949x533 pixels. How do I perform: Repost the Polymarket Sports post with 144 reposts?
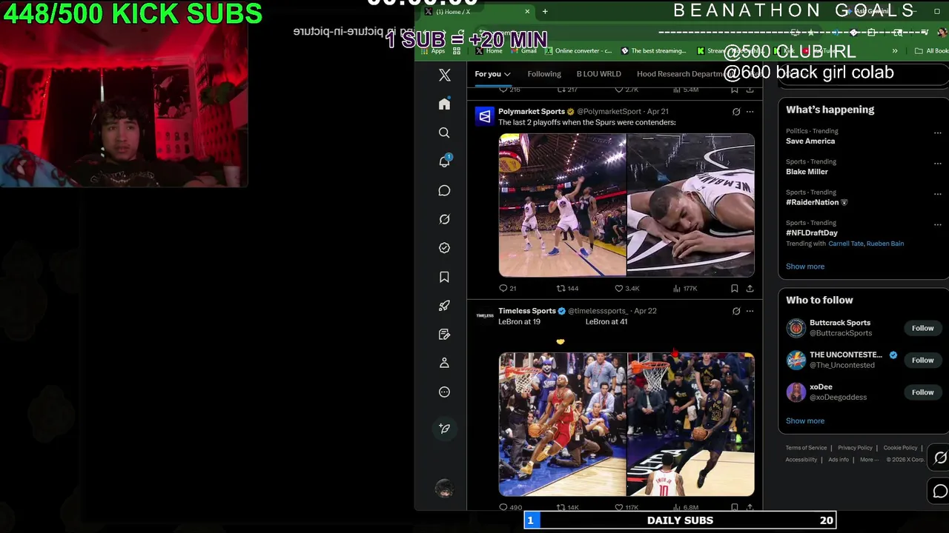(x=567, y=288)
